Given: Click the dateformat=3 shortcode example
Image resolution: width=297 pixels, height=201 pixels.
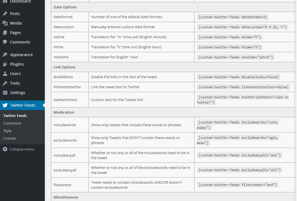Looking at the screenshot, I should pyautogui.click(x=233, y=17).
